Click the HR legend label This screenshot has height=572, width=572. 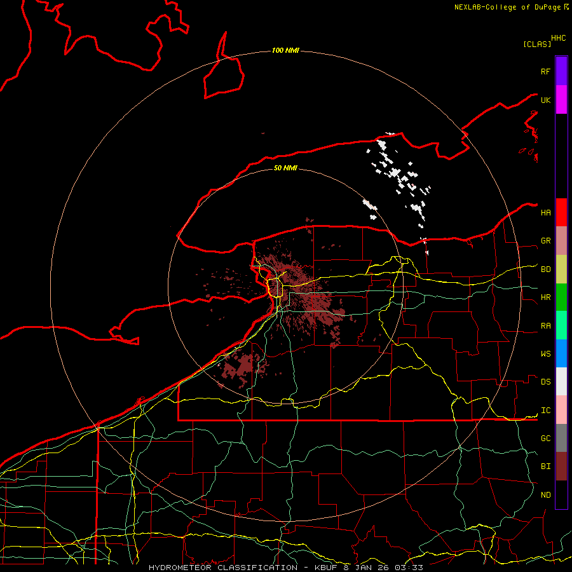pos(545,297)
